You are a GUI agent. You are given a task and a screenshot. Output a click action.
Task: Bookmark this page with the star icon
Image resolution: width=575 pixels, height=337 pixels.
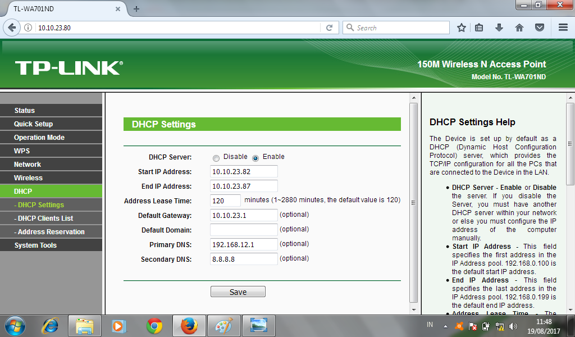click(462, 28)
